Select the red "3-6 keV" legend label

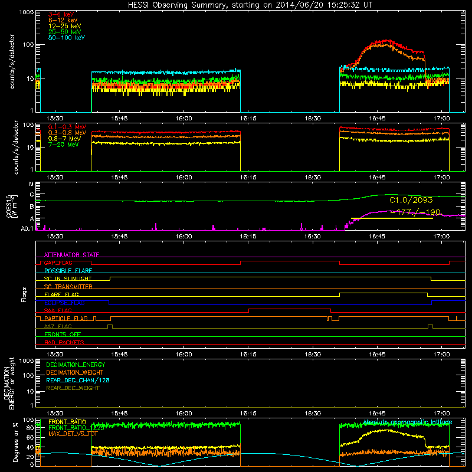pyautogui.click(x=61, y=14)
